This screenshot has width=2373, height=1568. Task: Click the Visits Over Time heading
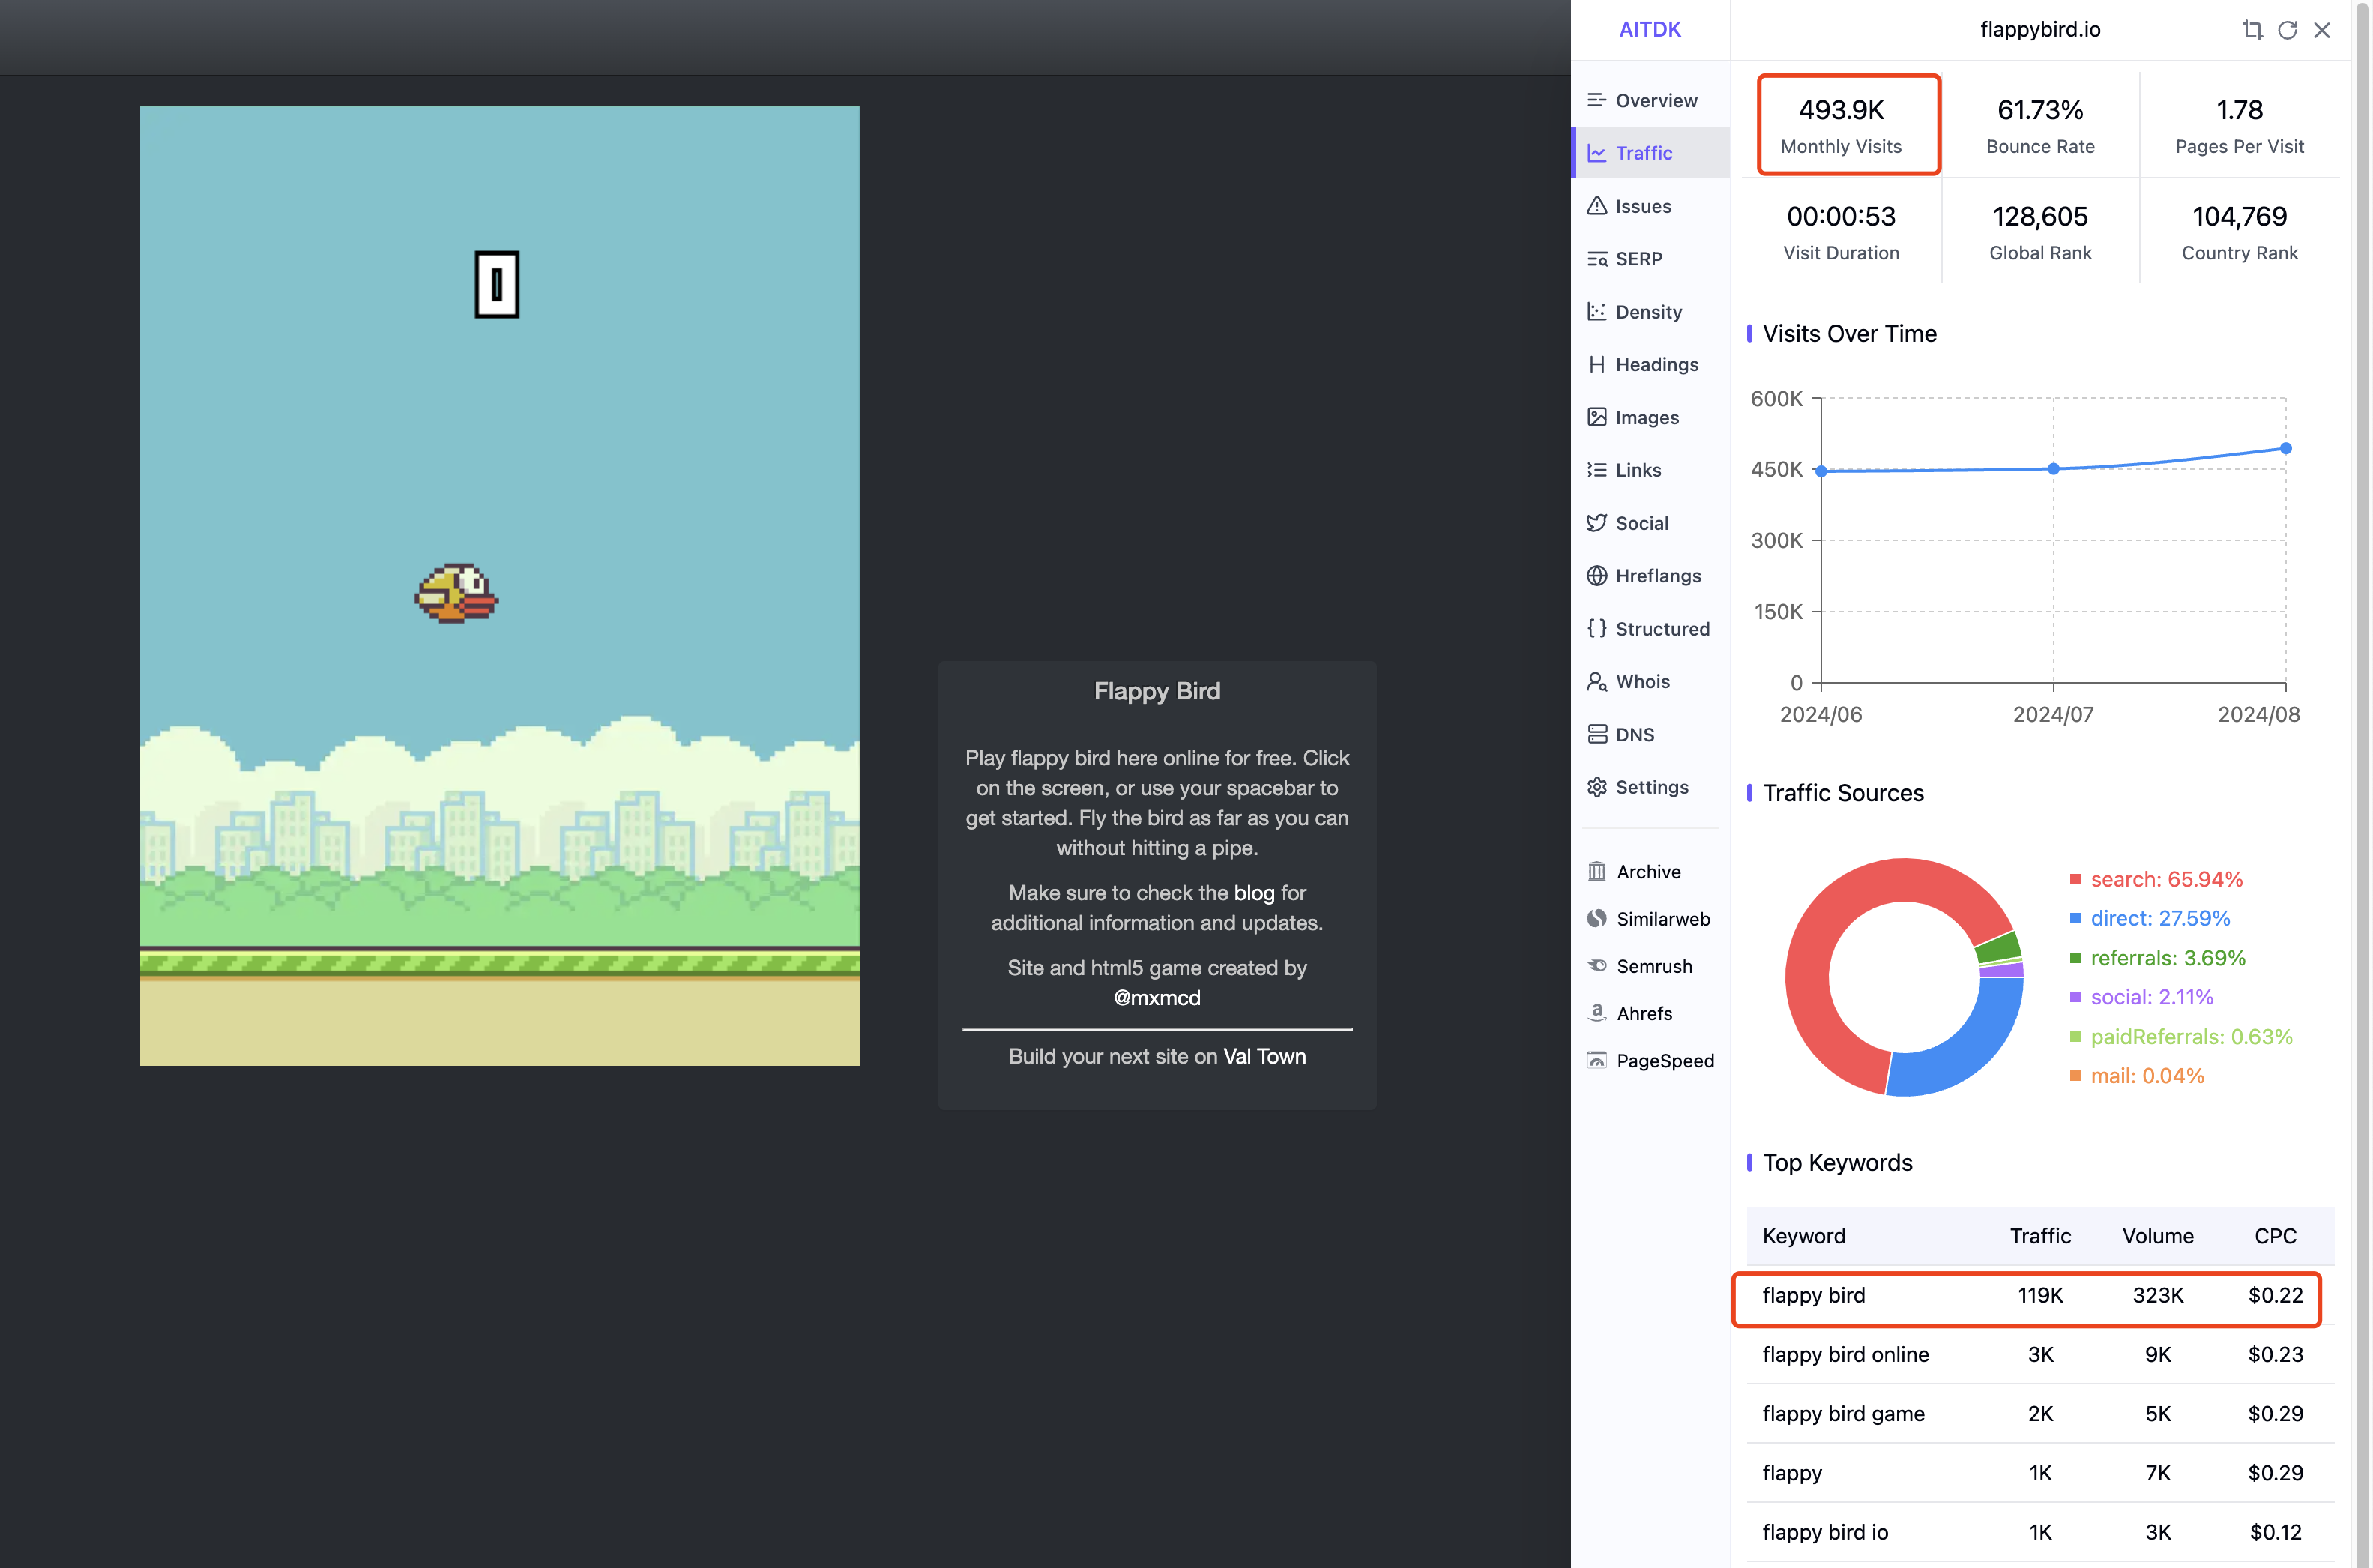tap(1849, 334)
